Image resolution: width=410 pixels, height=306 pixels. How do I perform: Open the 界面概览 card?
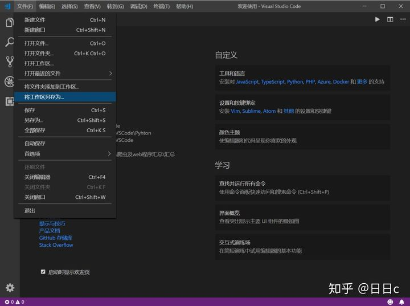coord(302,217)
